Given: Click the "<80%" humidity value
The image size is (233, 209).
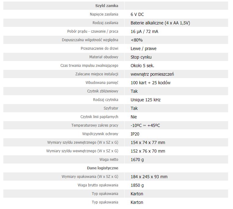Looking at the screenshot, I should (x=137, y=40).
